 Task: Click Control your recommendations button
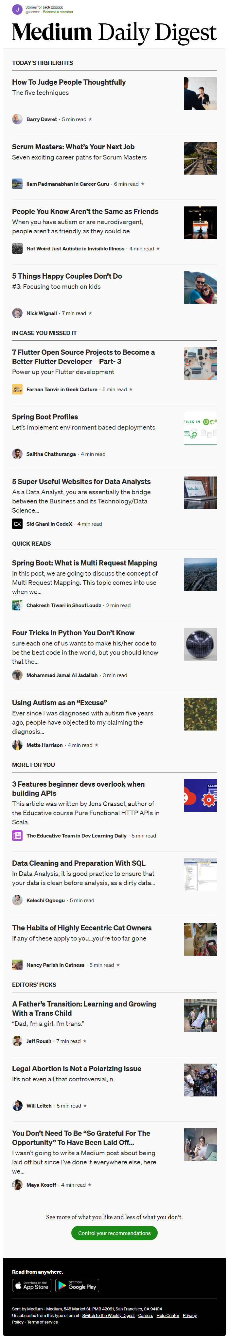(114, 1233)
